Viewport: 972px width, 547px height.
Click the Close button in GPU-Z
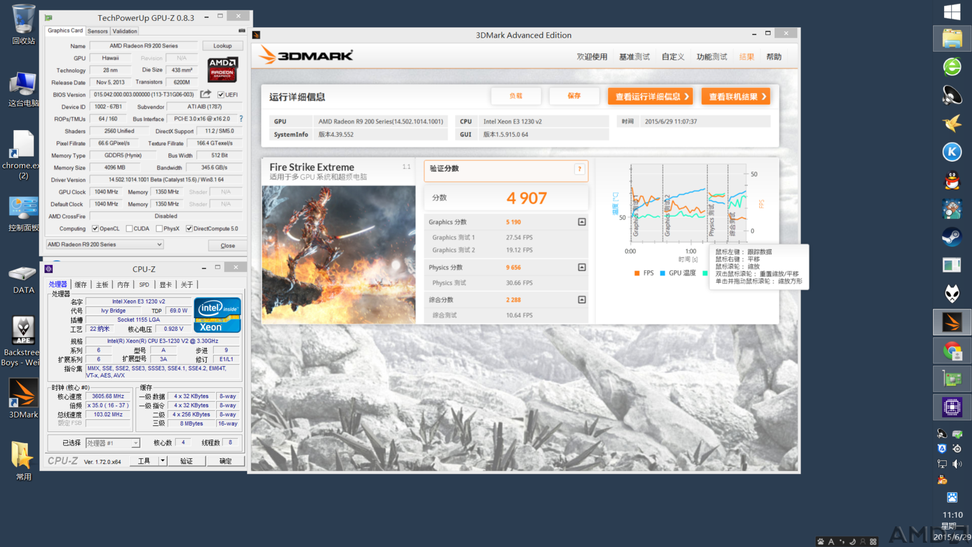pos(228,246)
